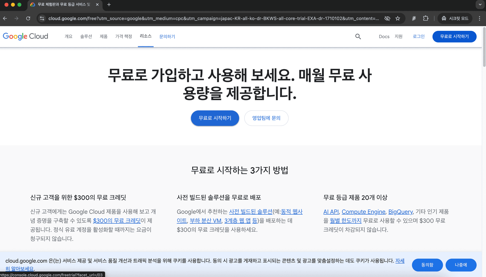The width and height of the screenshot is (486, 277).
Task: Open Chrome three-dot menu
Action: coord(479,18)
